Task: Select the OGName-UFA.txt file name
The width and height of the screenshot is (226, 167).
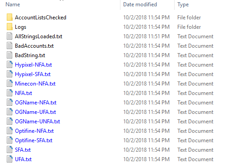Action: 35,112
